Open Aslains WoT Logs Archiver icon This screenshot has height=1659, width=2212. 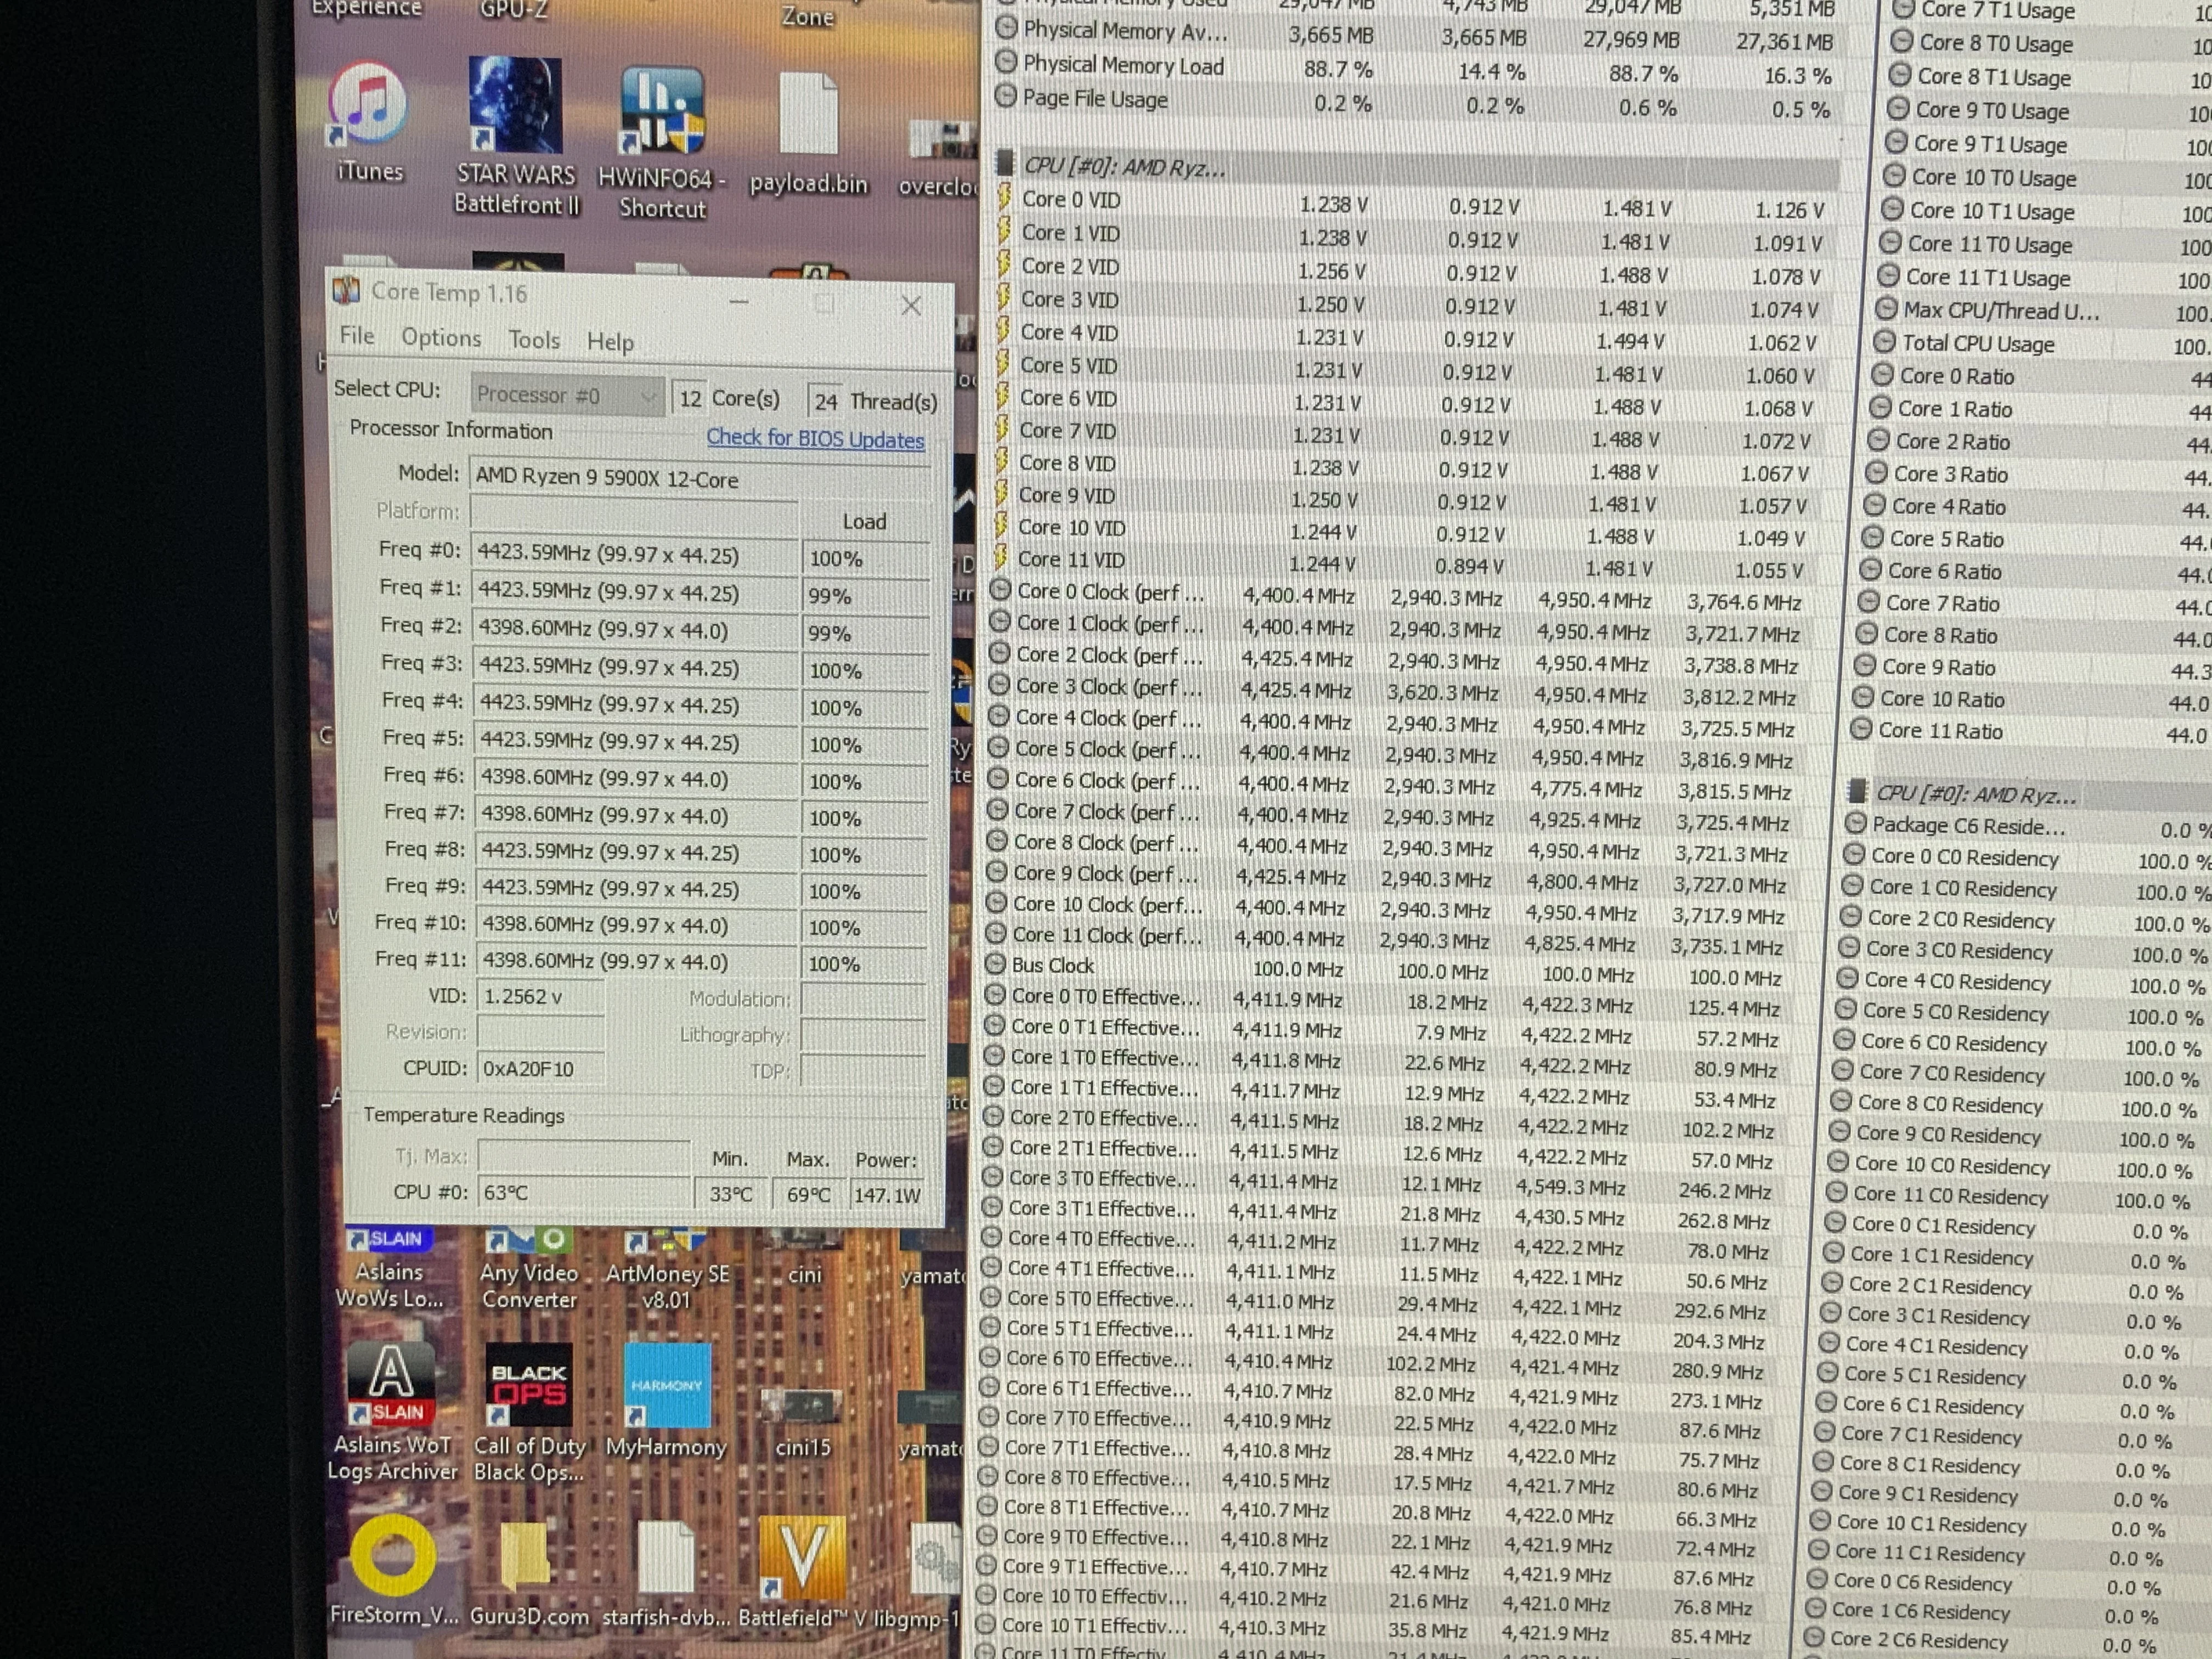[392, 1412]
